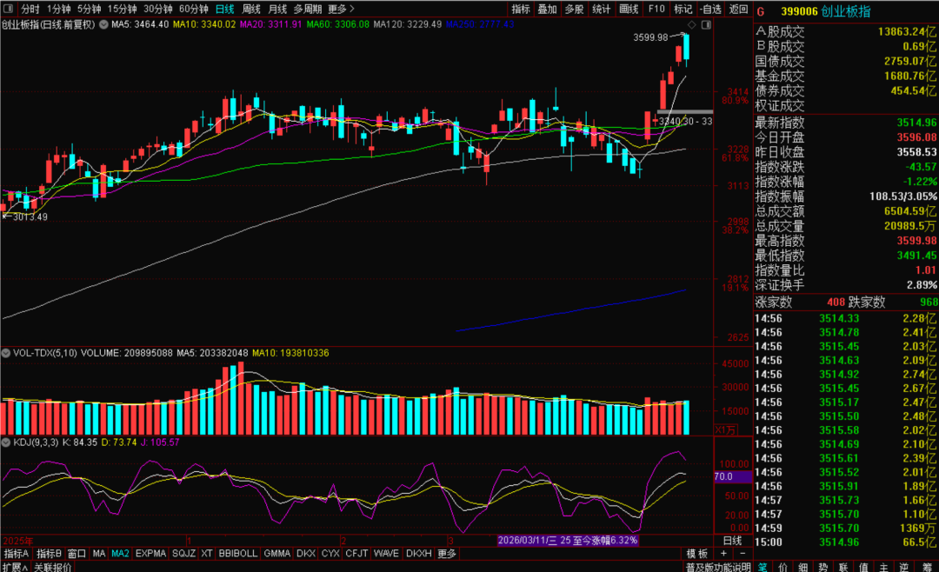Click the red G badge beside 399006
Viewport: 939px width, 572px height.
tap(761, 11)
